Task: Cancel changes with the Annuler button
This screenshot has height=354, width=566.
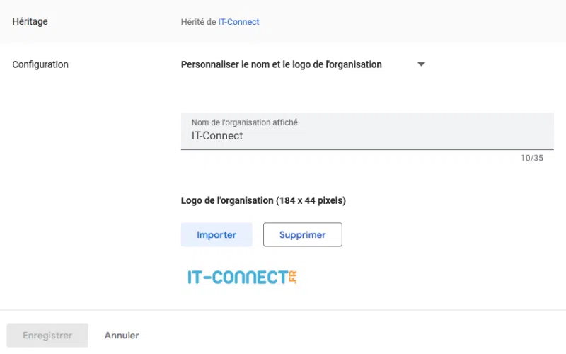Action: click(122, 336)
